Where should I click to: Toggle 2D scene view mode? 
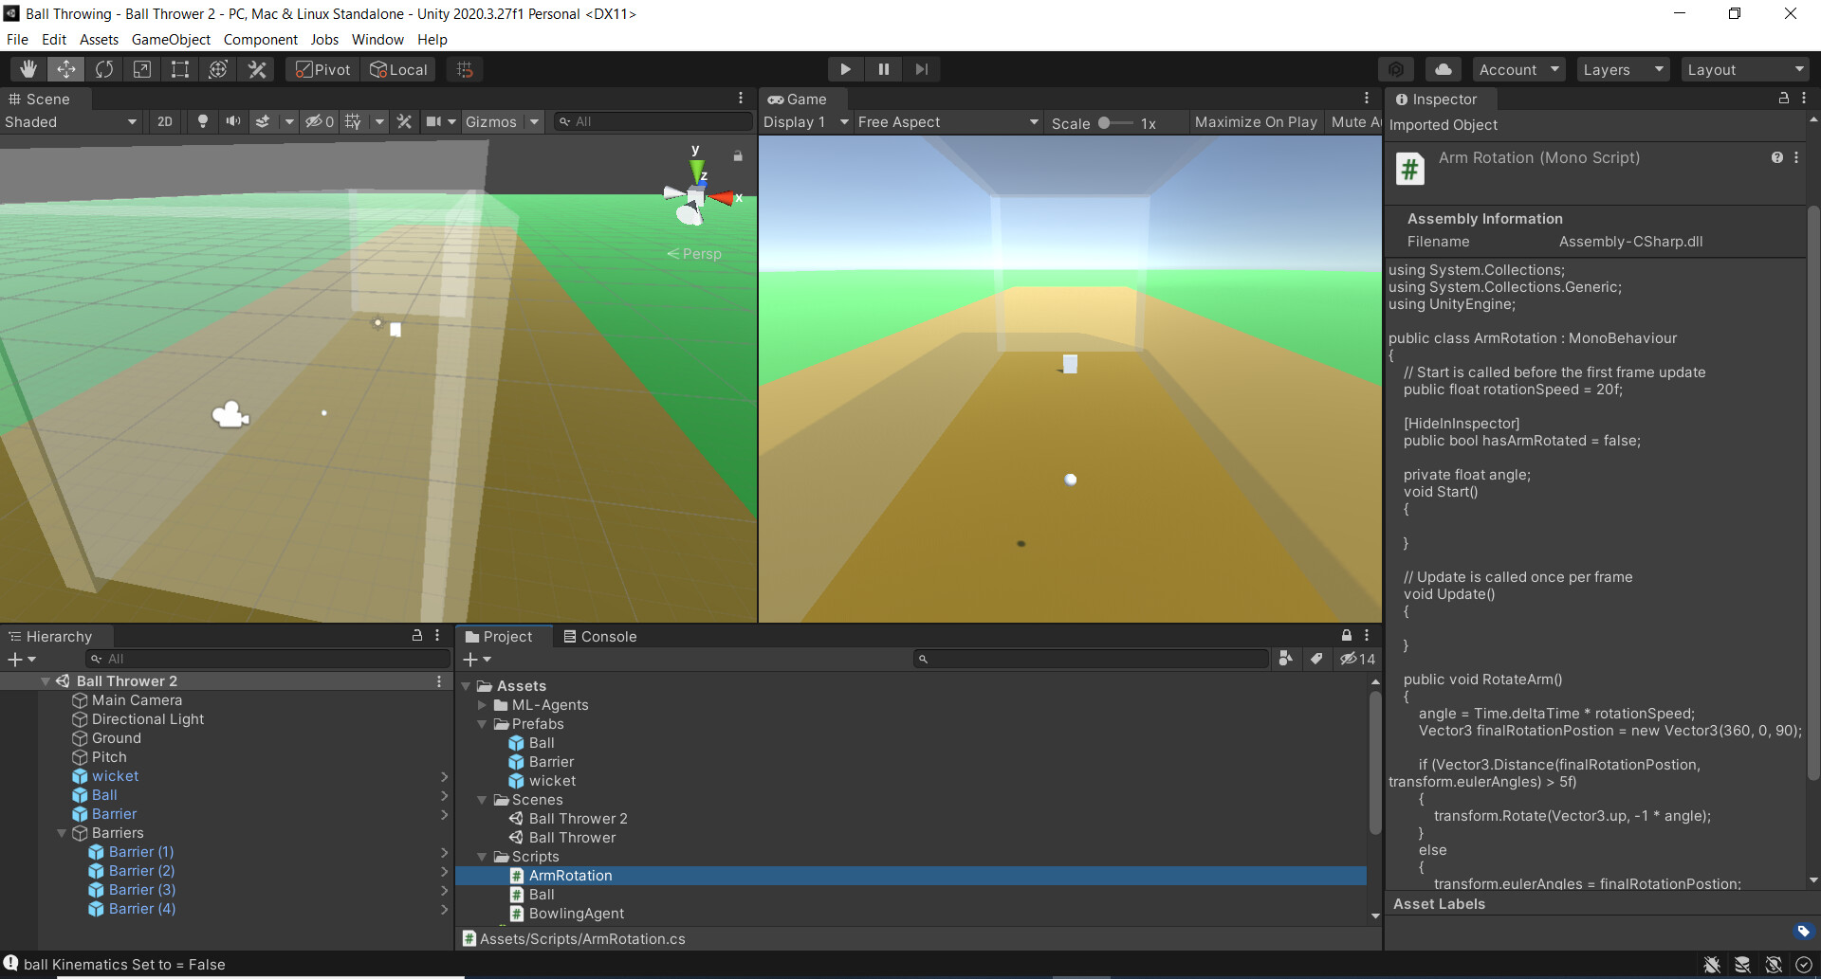pos(165,121)
